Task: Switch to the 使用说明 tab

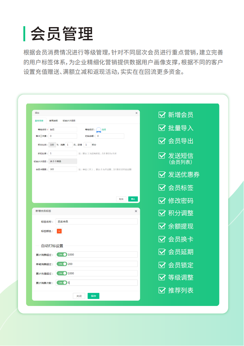Action: (53, 121)
